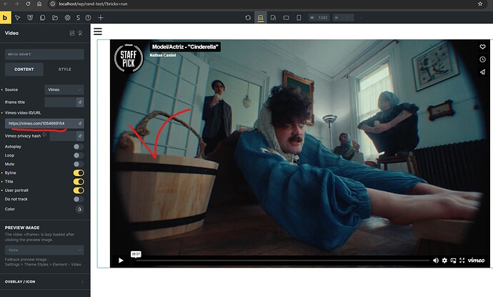Enable the Do not track toggle
This screenshot has height=297, width=493.
(x=79, y=199)
